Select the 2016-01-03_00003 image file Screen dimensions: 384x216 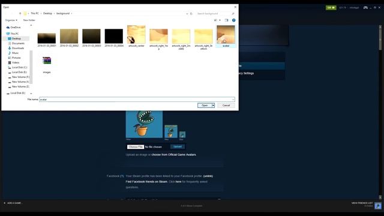click(91, 37)
